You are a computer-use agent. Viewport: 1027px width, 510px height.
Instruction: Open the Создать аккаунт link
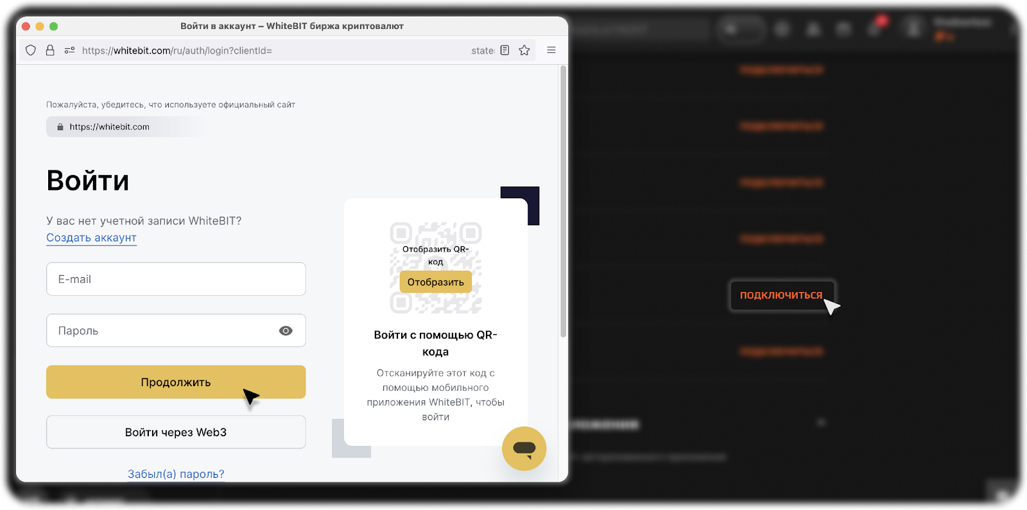91,237
